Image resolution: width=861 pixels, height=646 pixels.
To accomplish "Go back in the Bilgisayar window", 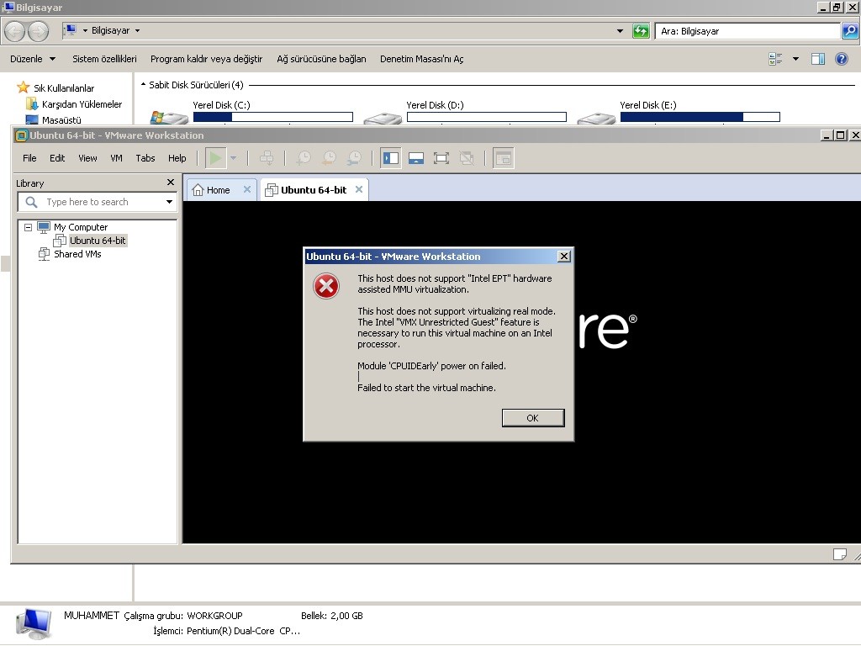I will click(x=15, y=31).
